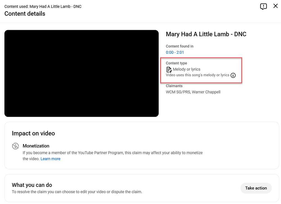The image size is (281, 204).
Task: Click the melody or lyrics document icon
Action: click(x=169, y=70)
